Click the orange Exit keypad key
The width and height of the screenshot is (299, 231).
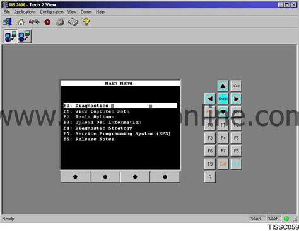223,164
